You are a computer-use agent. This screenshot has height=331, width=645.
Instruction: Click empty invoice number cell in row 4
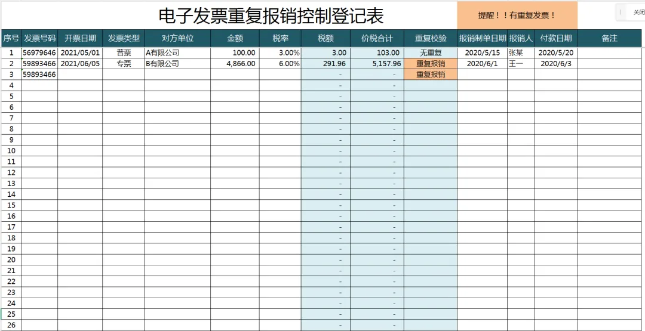coord(39,85)
